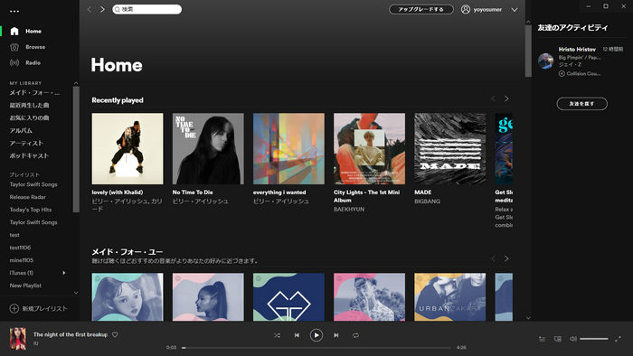Show previous Recently played items
This screenshot has width=633, height=356.
click(494, 98)
